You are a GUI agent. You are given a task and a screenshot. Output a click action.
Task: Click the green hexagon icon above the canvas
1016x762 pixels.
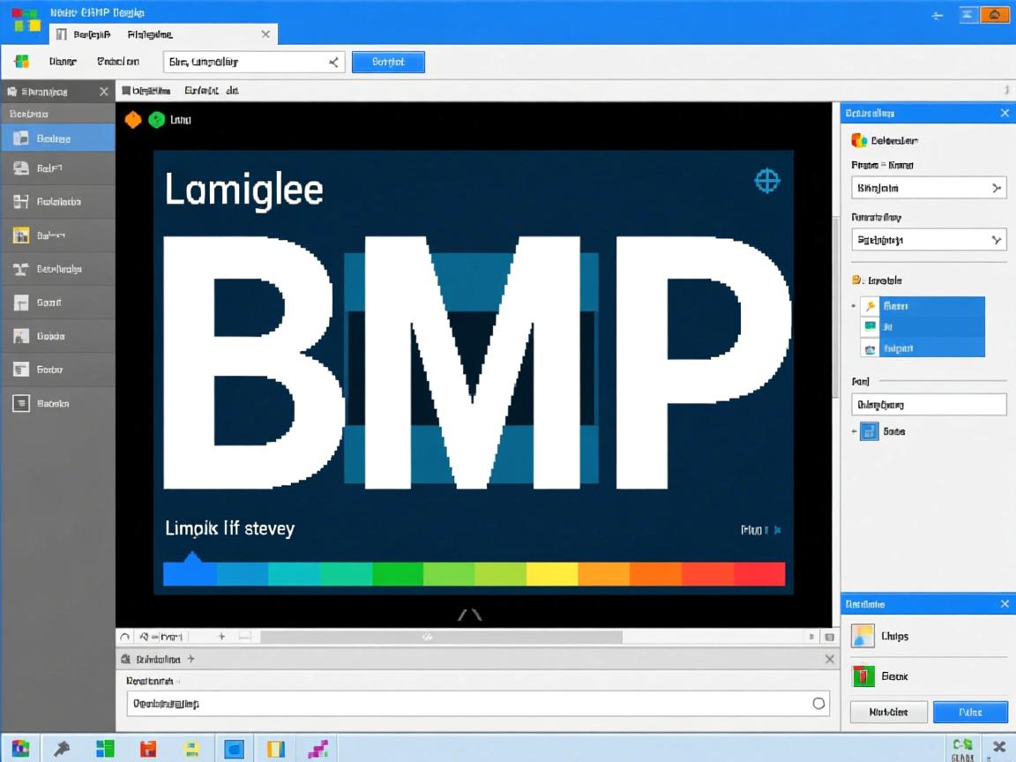click(x=156, y=120)
